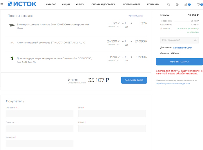Open the favorites heart icon

click(x=198, y=4)
